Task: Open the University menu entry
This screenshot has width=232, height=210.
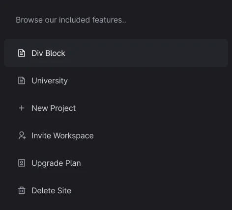Action: [x=50, y=81]
